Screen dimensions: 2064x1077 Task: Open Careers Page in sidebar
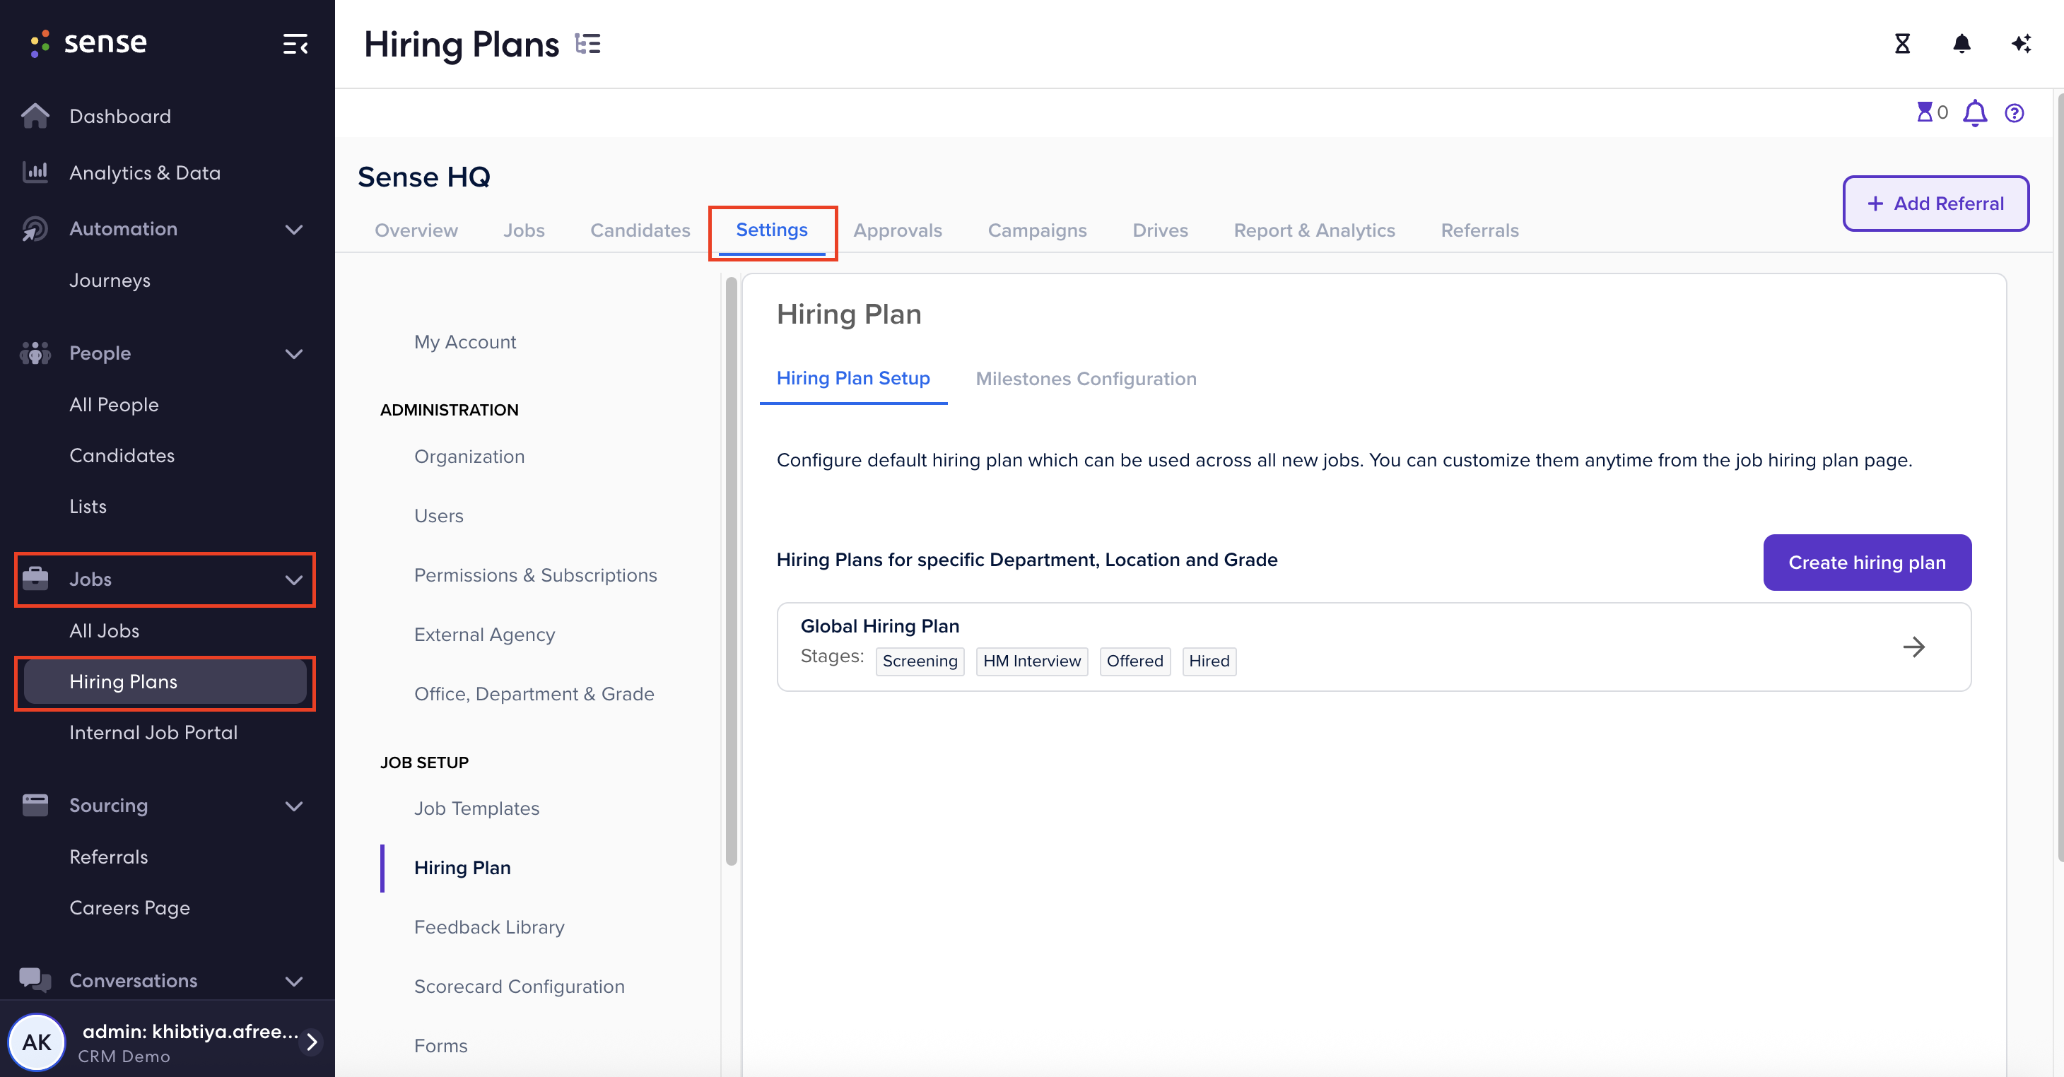[130, 908]
